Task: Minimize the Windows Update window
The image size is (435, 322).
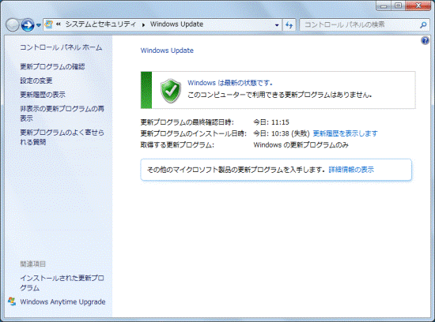Action: 384,6
